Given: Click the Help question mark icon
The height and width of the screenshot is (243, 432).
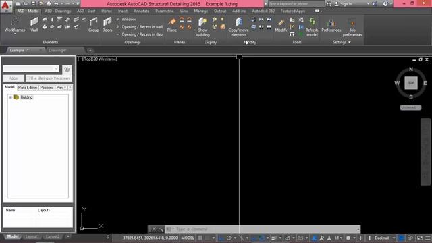Looking at the screenshot, I should click(385, 4).
